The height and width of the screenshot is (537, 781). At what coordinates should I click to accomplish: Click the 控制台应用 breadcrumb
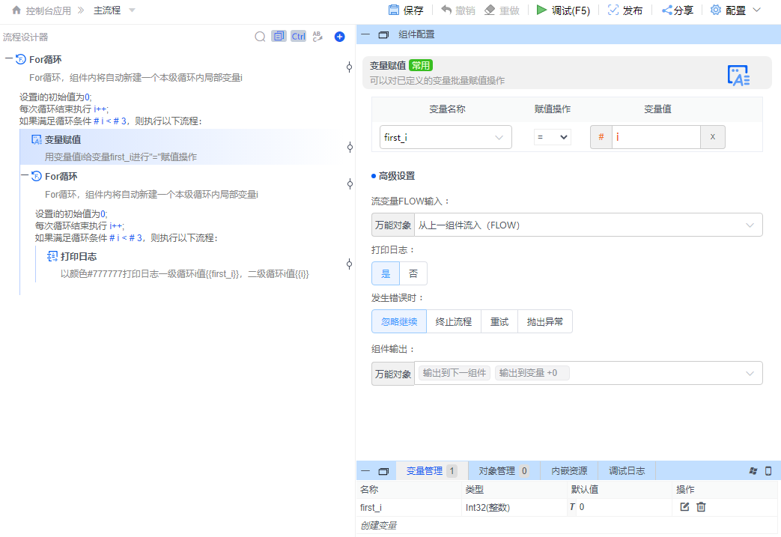coord(49,10)
